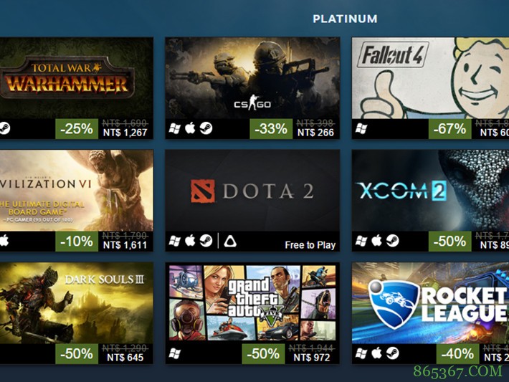The height and width of the screenshot is (382, 509).
Task: Click the VR headset icon under Dota 2
Action: (232, 242)
